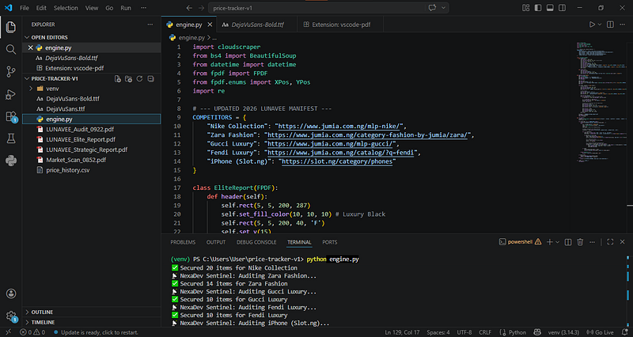Open the chat icon beside the search box

[432, 8]
